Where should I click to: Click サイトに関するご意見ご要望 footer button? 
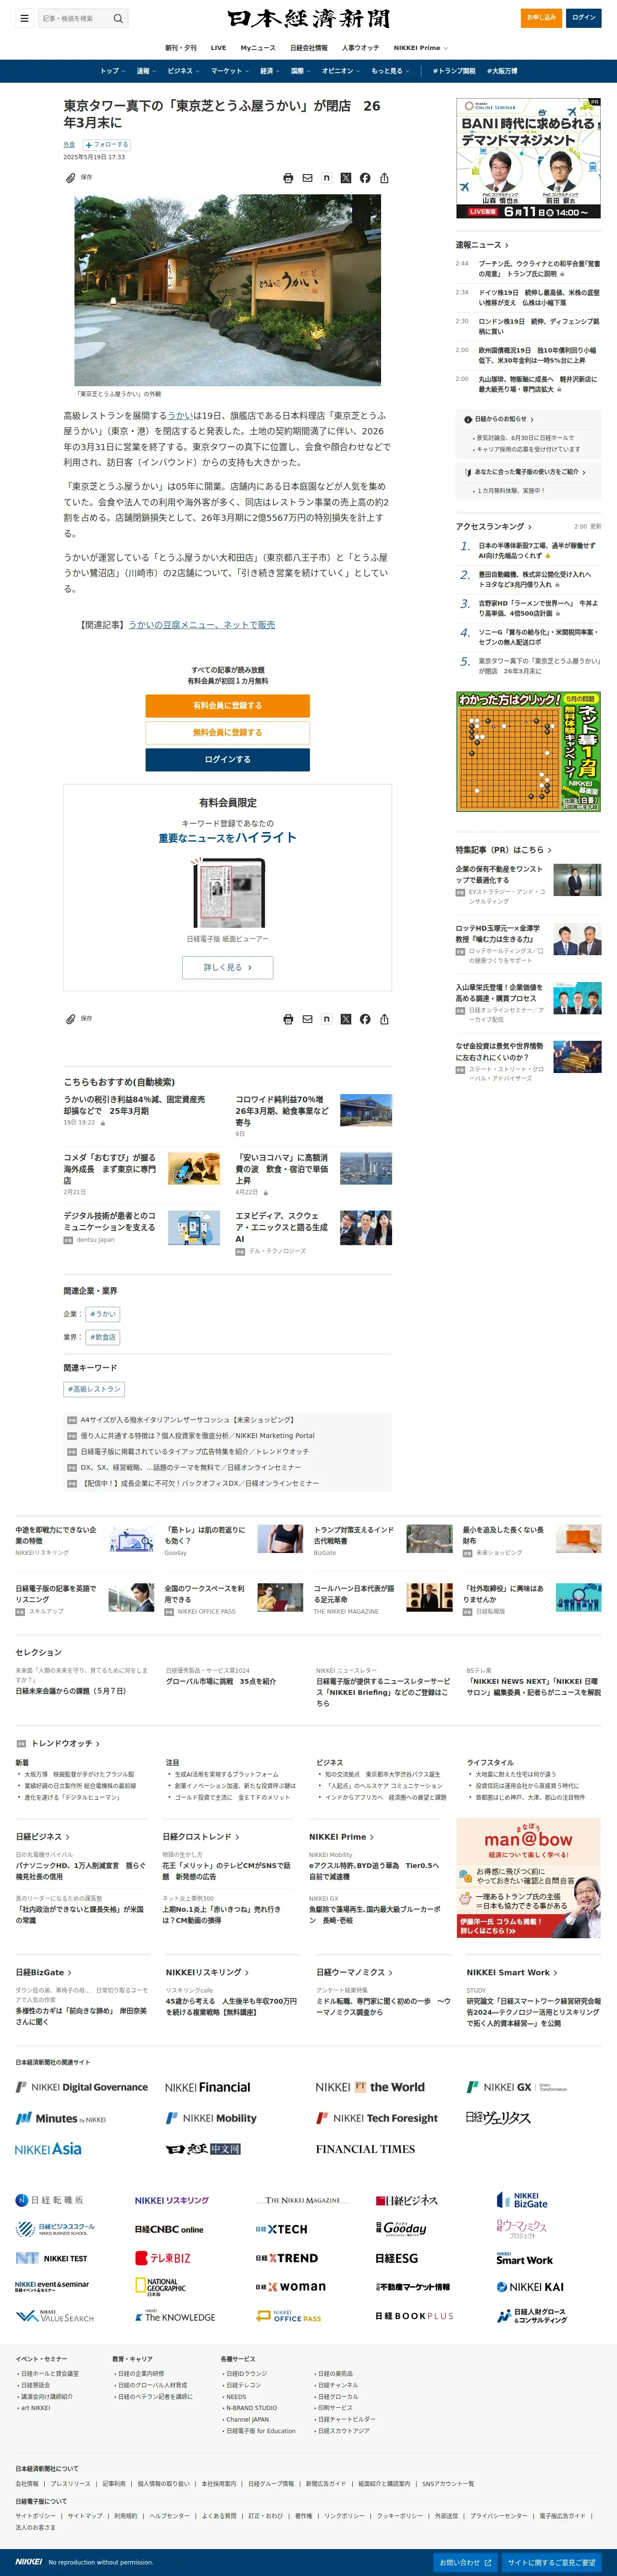point(551,2562)
